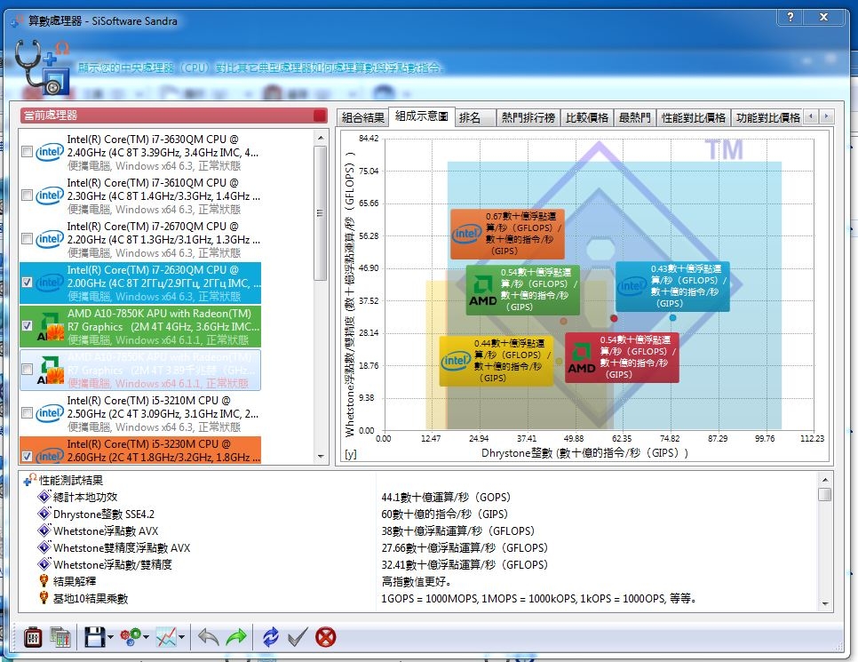Screen dimensions: 858x662
Task: Click lightbulb icon beside 結果解釋
Action: tap(44, 581)
